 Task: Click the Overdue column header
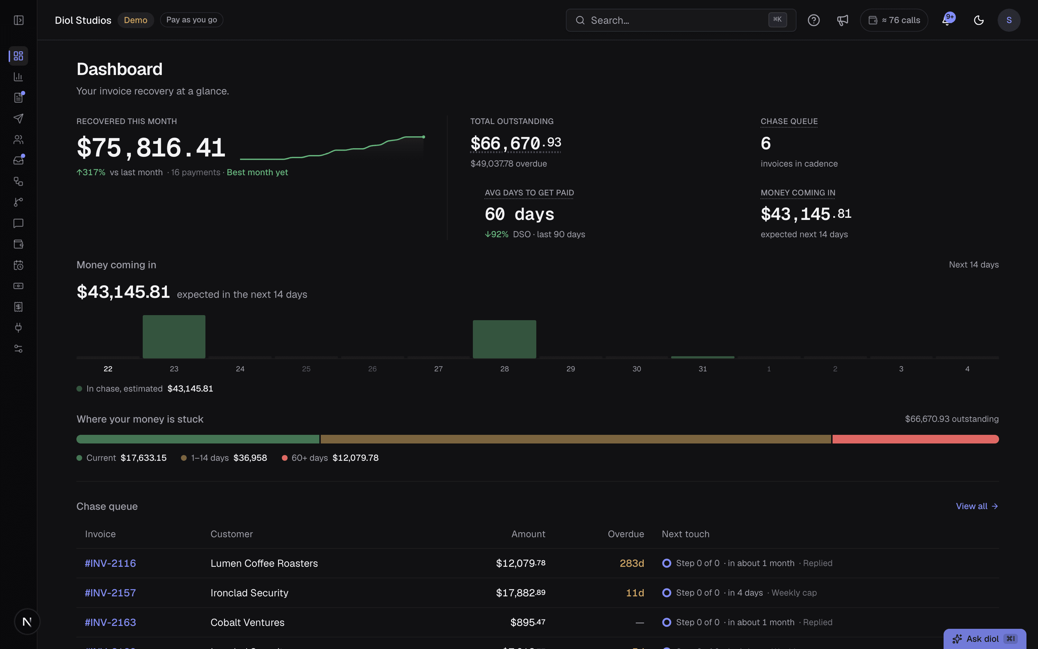click(x=626, y=534)
